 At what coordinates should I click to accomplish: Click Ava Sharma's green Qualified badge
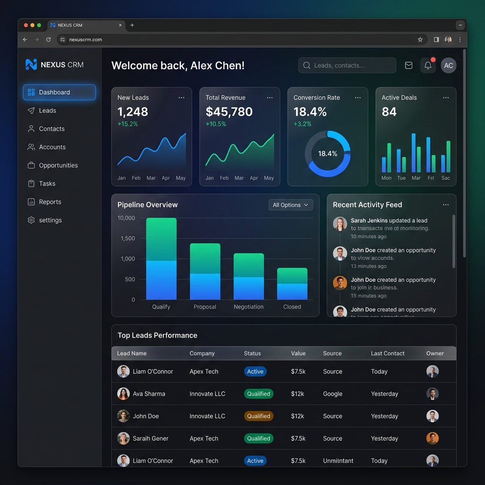259,394
